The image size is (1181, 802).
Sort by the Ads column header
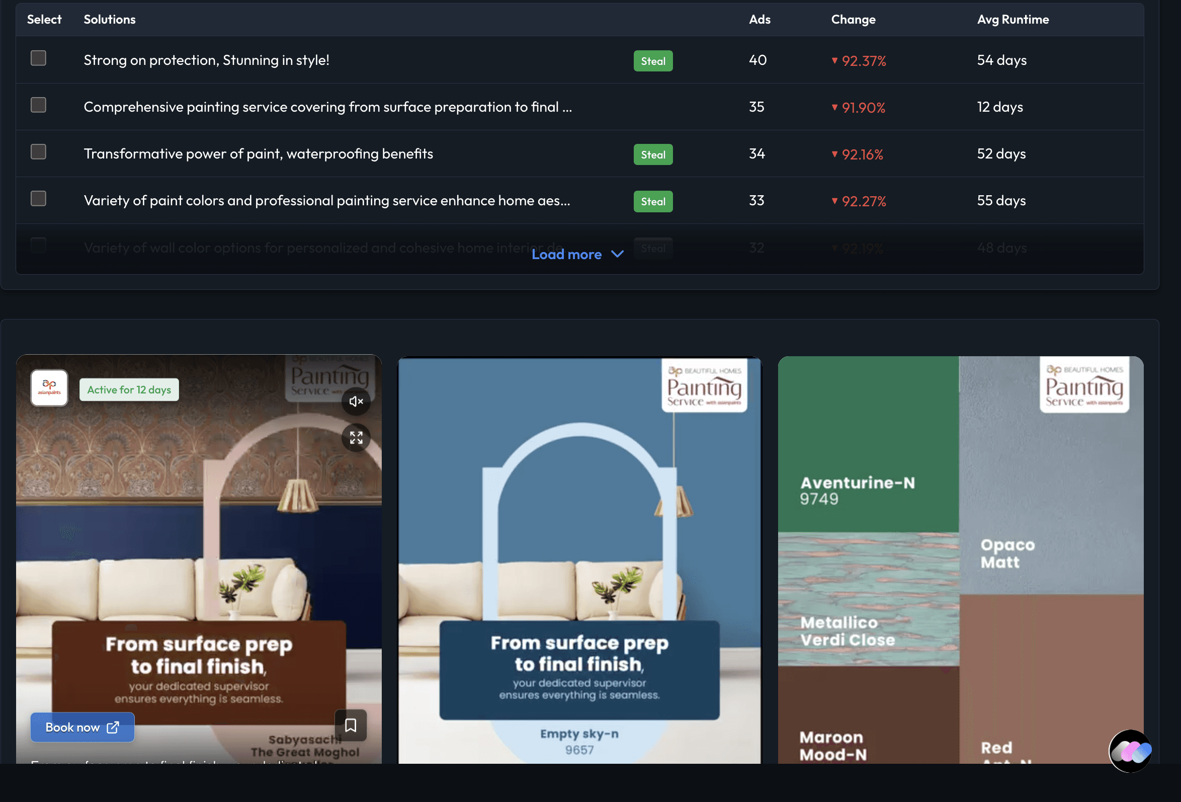pos(759,19)
